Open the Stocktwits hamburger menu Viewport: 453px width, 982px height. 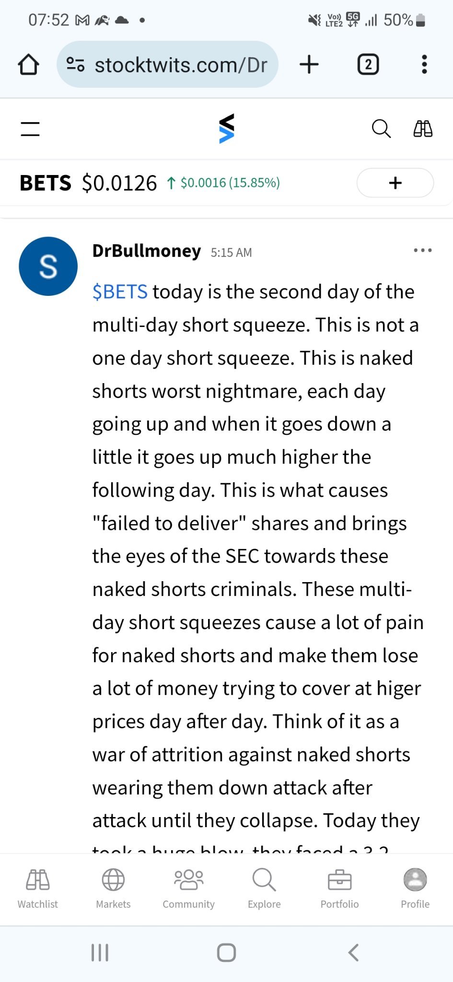pos(30,129)
